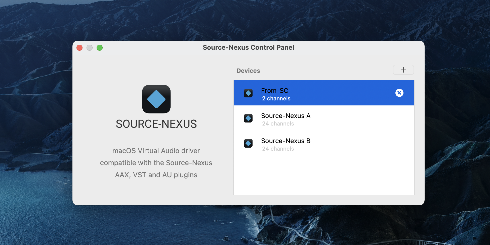Click the From-SC device icon
This screenshot has height=245, width=490.
(x=248, y=93)
